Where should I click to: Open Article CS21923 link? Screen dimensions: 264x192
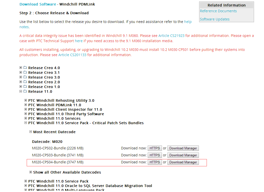171,36
